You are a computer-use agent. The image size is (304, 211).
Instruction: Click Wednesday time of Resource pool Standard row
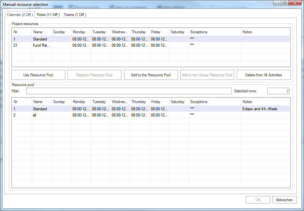pos(120,109)
